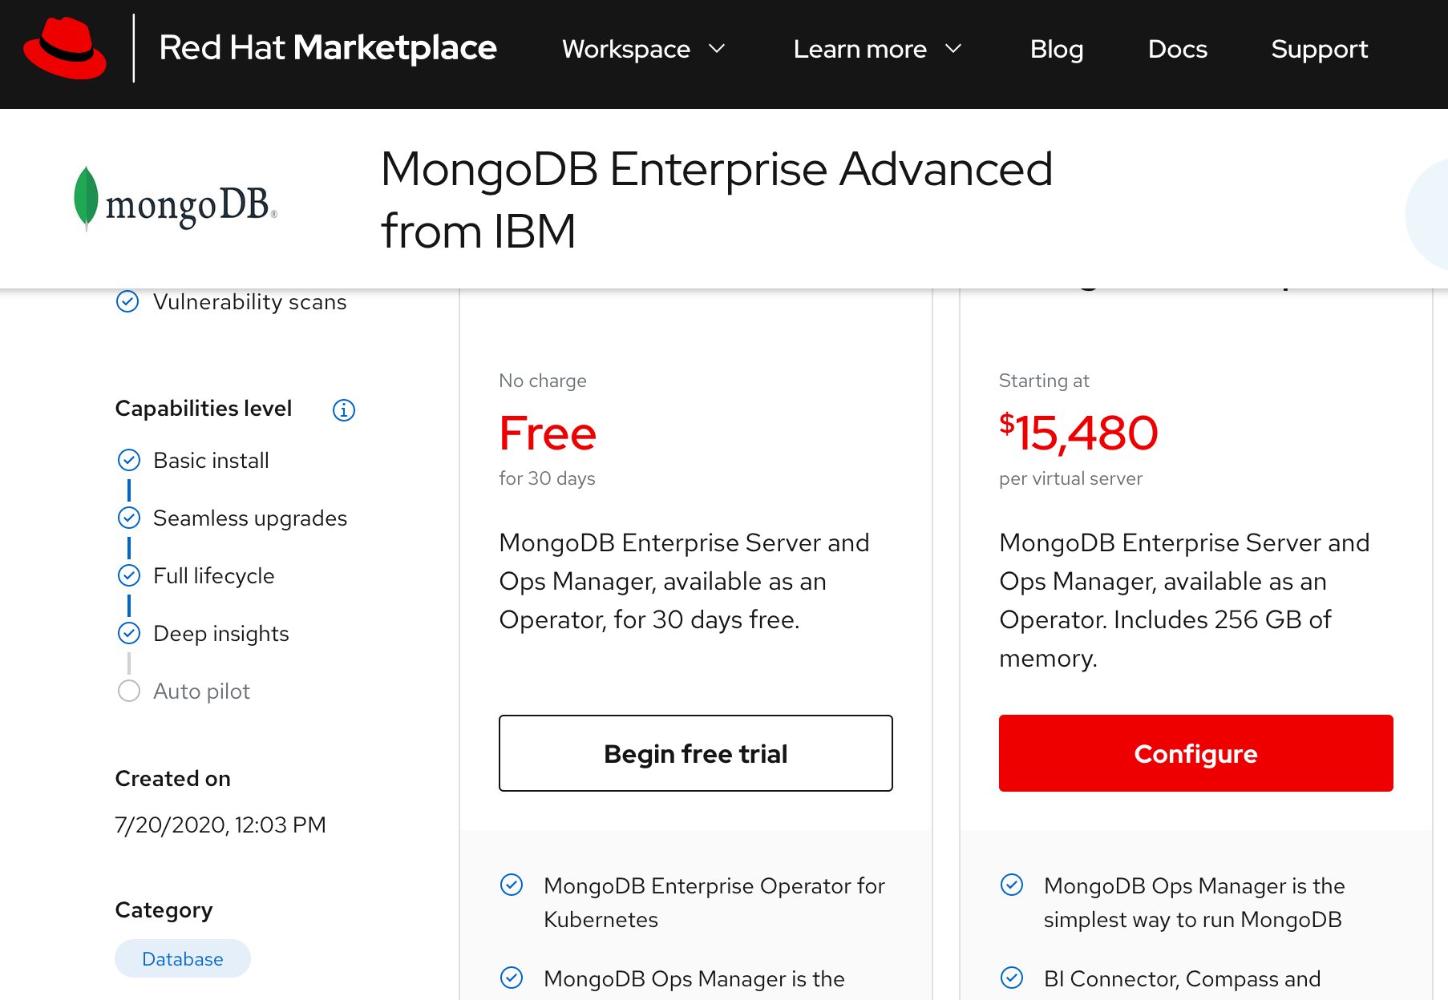Click the Capabilities level info icon

tap(344, 410)
